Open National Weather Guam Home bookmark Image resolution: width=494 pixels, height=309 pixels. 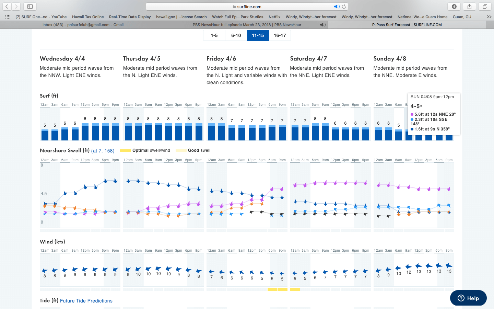pos(422,17)
